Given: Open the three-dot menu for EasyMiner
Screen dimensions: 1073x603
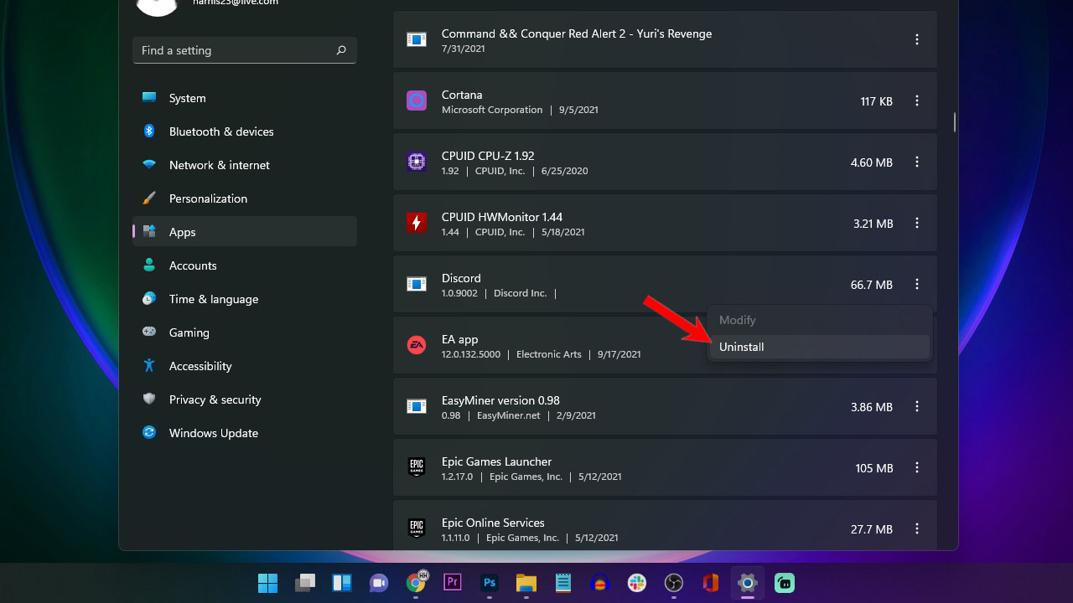Looking at the screenshot, I should pyautogui.click(x=916, y=407).
